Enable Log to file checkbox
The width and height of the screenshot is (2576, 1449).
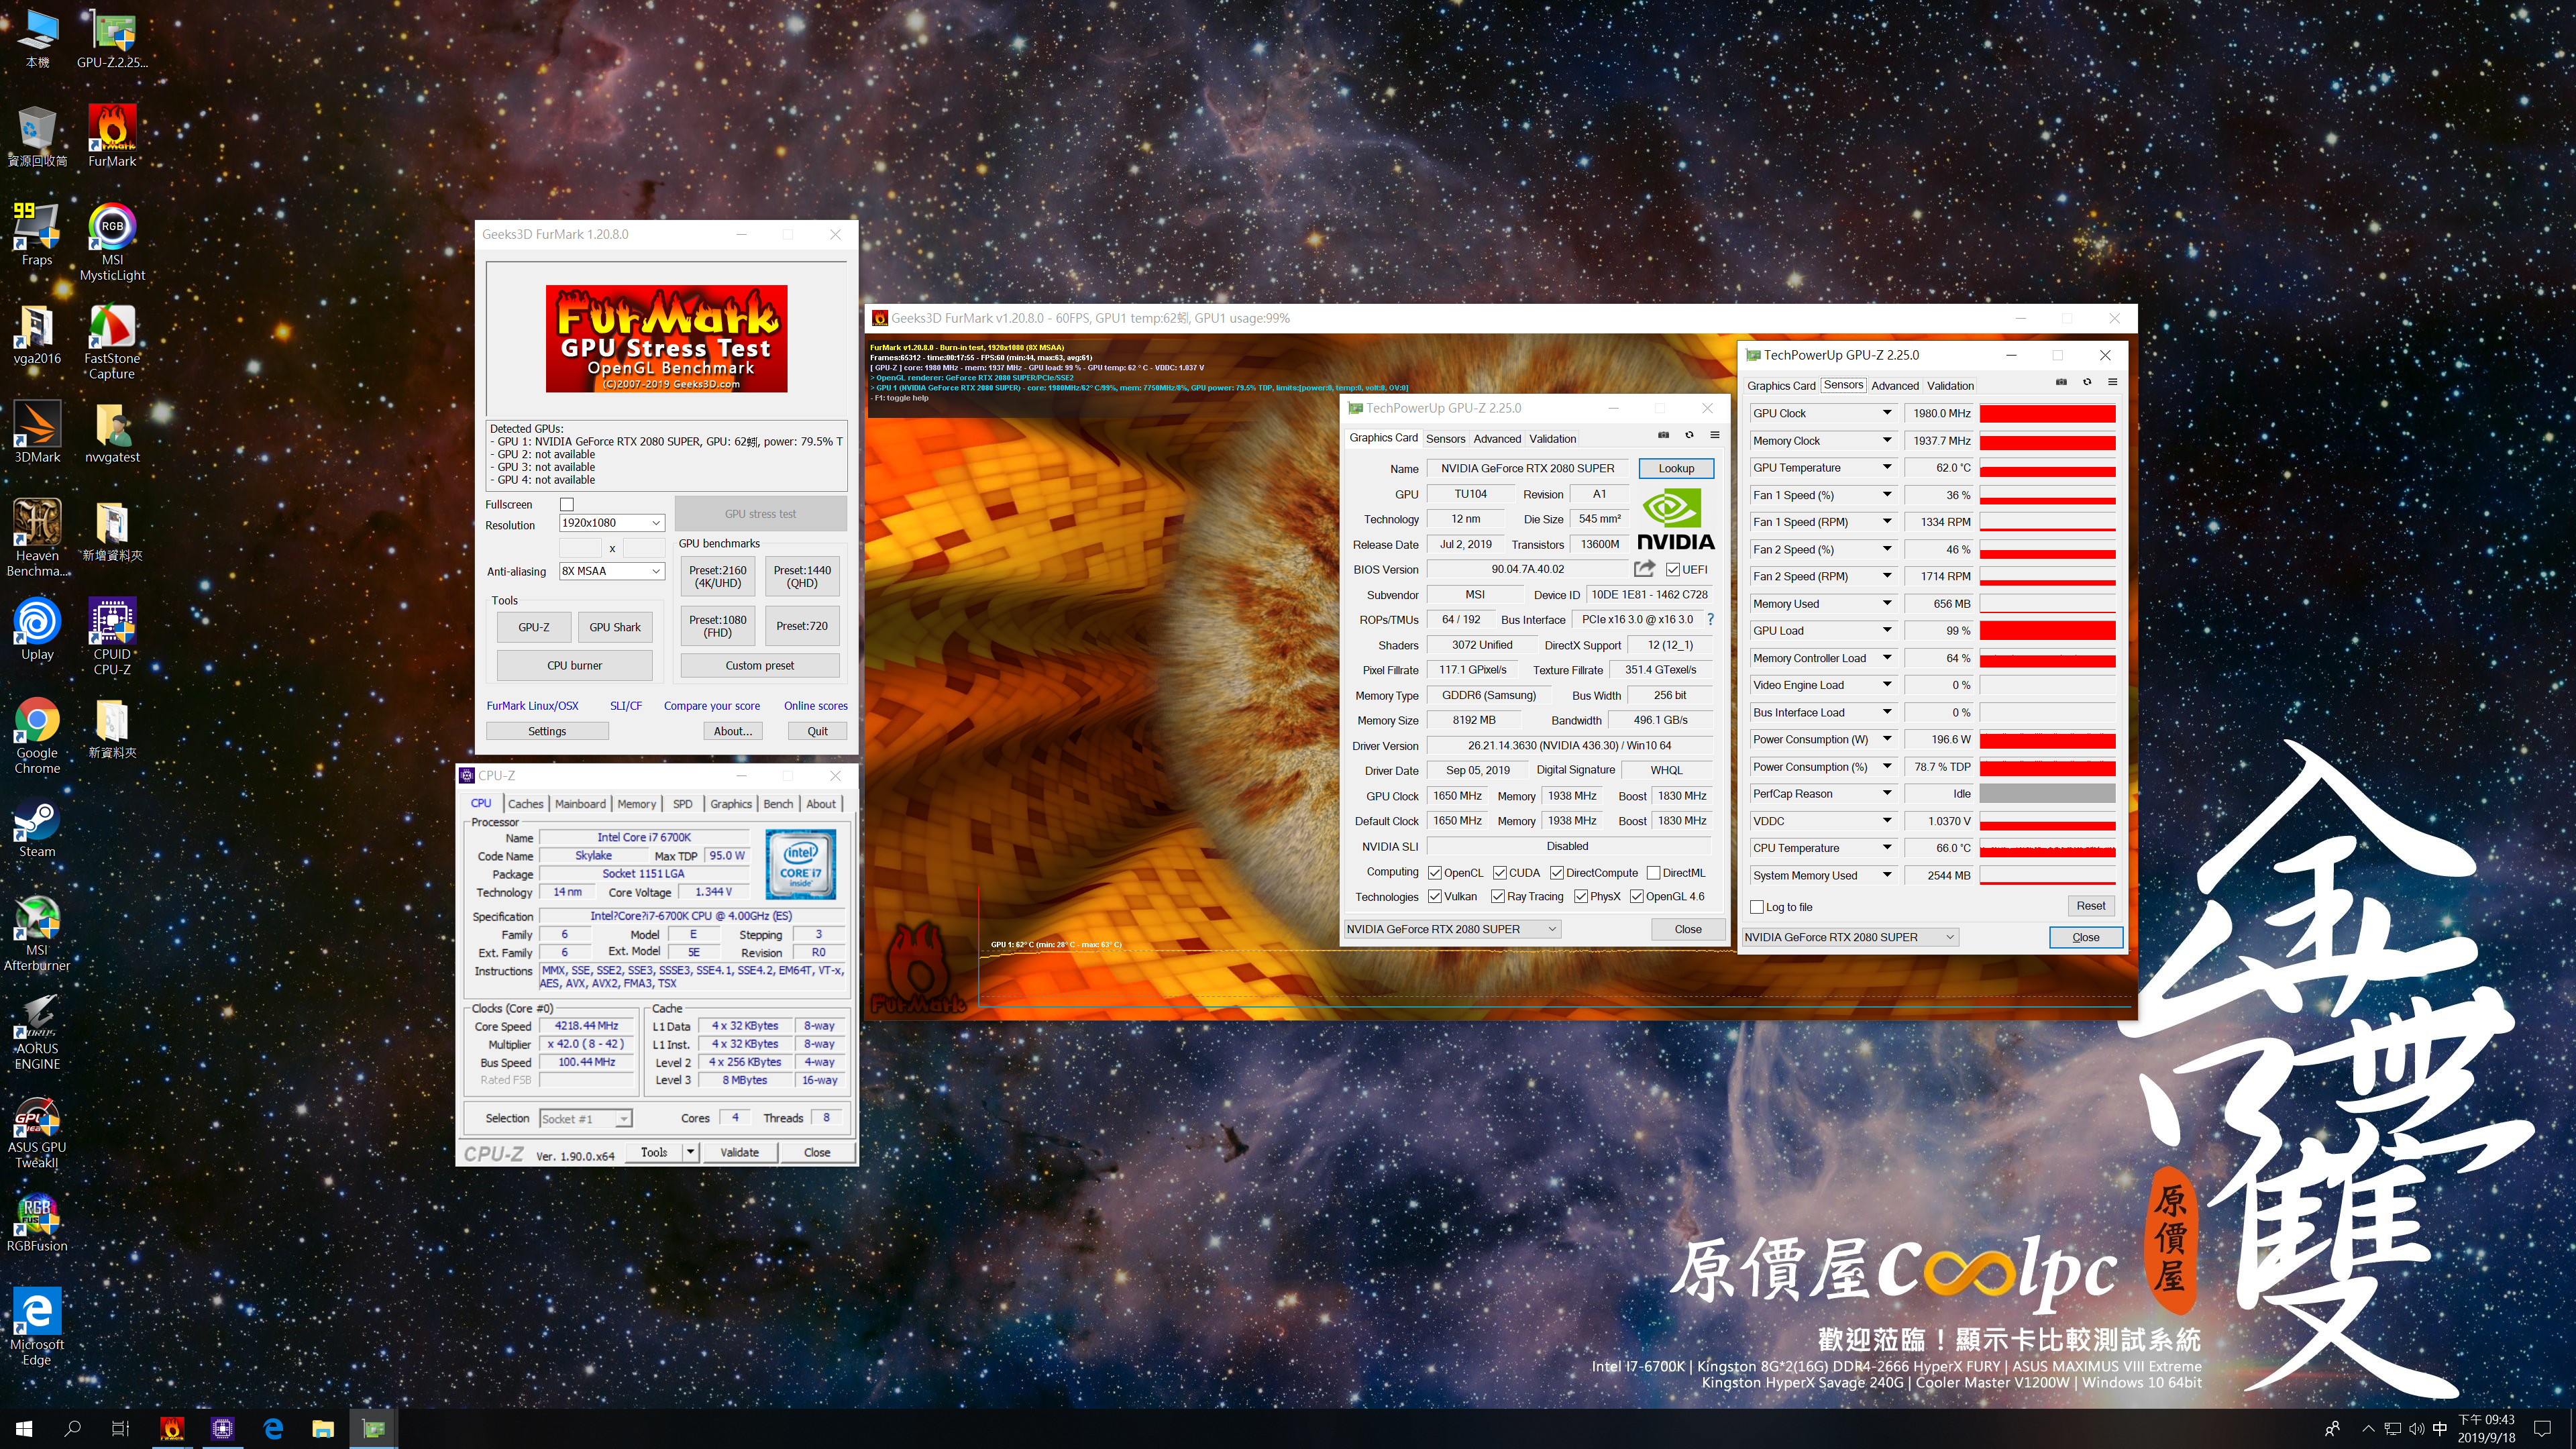click(1757, 907)
